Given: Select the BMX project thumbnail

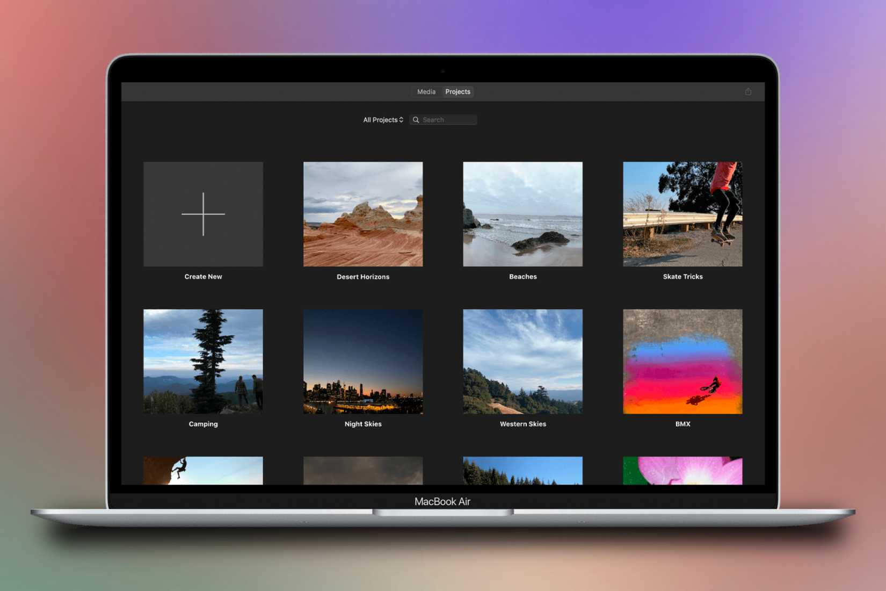Looking at the screenshot, I should 682,361.
